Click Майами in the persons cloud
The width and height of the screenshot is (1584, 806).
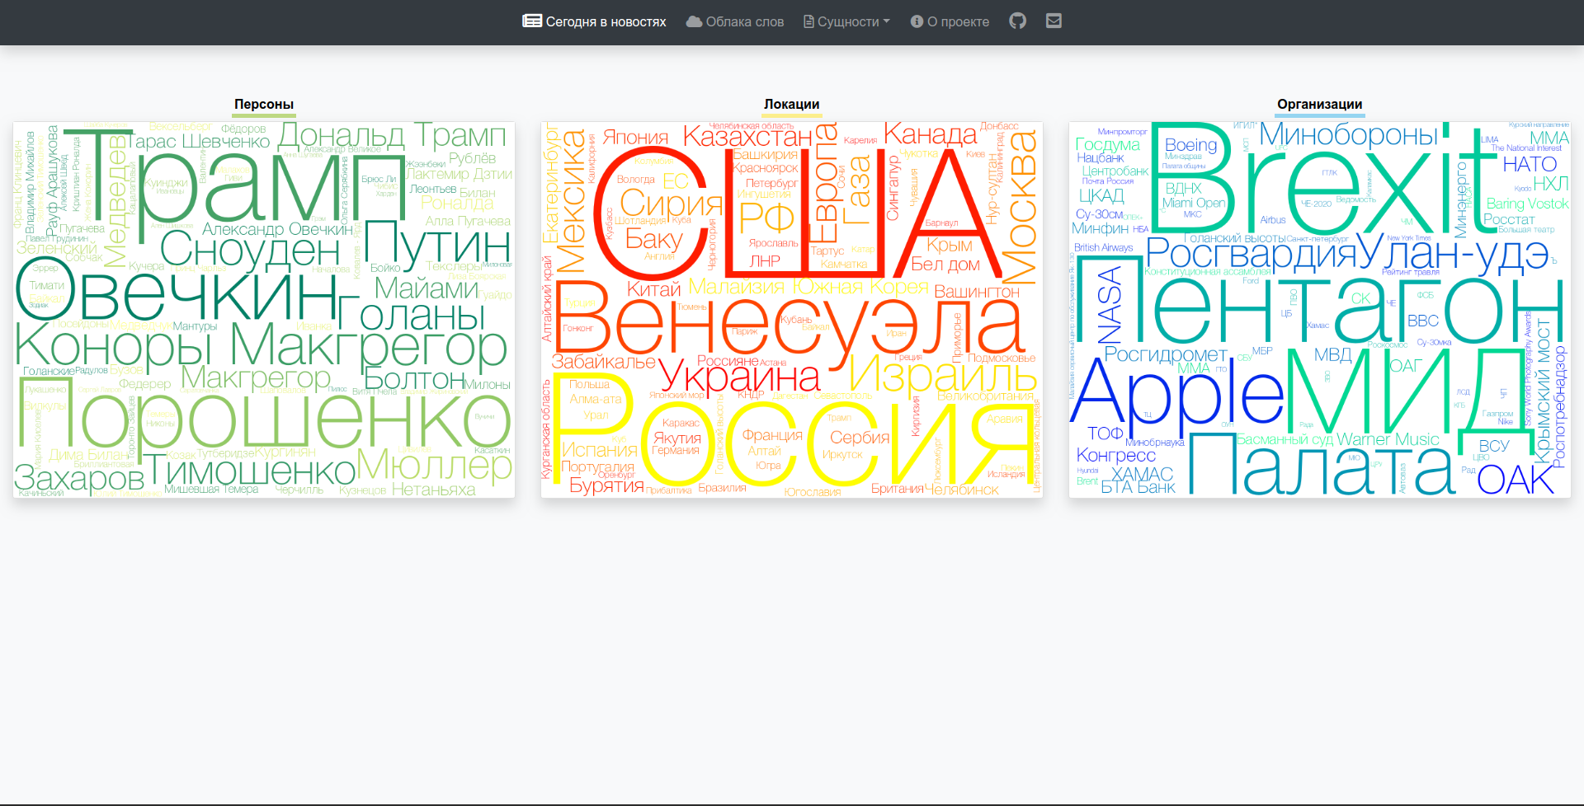(x=427, y=288)
